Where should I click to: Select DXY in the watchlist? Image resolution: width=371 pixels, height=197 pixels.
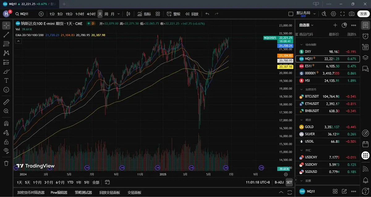click(328, 52)
